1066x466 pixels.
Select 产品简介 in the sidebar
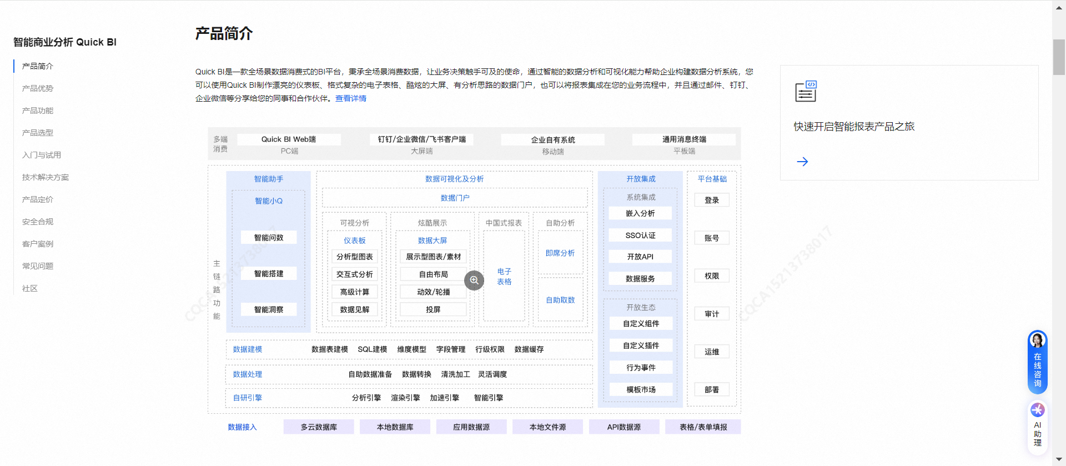tap(38, 66)
